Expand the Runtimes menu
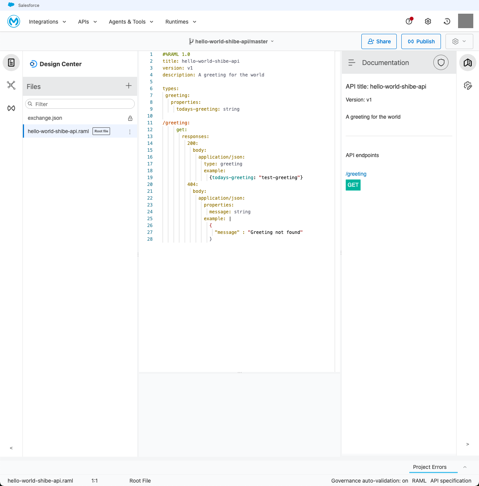 point(181,22)
